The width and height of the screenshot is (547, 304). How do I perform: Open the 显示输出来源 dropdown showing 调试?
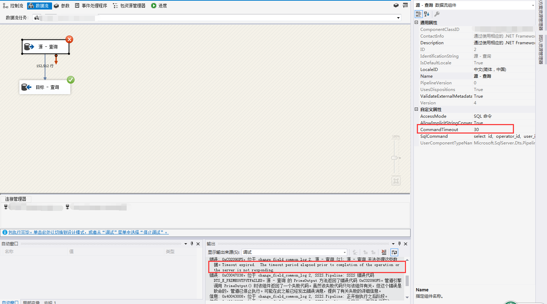[x=344, y=252]
